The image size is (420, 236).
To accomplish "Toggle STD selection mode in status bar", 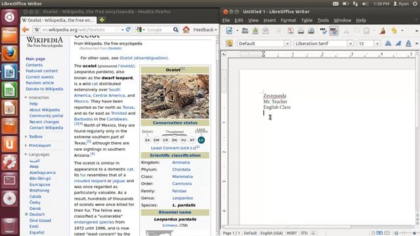I will click(304, 233).
